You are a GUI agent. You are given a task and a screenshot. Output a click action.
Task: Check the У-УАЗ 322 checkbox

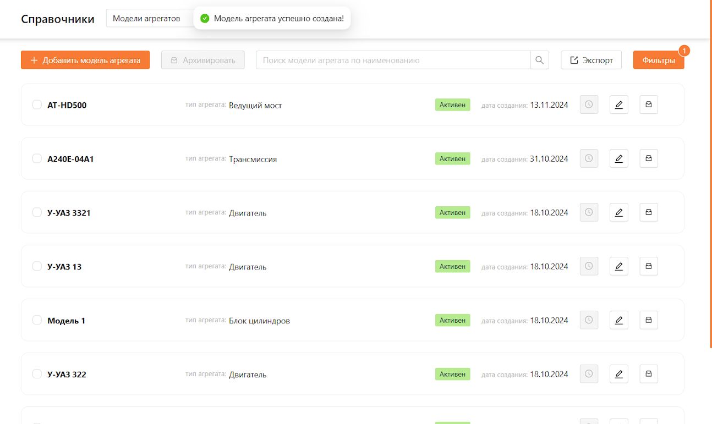(x=37, y=374)
